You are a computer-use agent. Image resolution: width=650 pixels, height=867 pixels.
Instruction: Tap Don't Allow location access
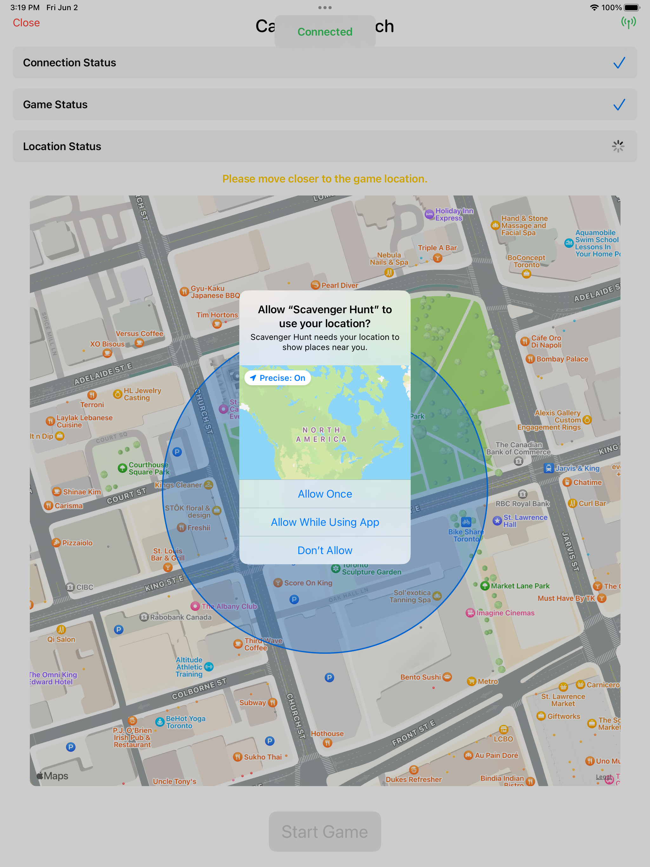point(325,550)
